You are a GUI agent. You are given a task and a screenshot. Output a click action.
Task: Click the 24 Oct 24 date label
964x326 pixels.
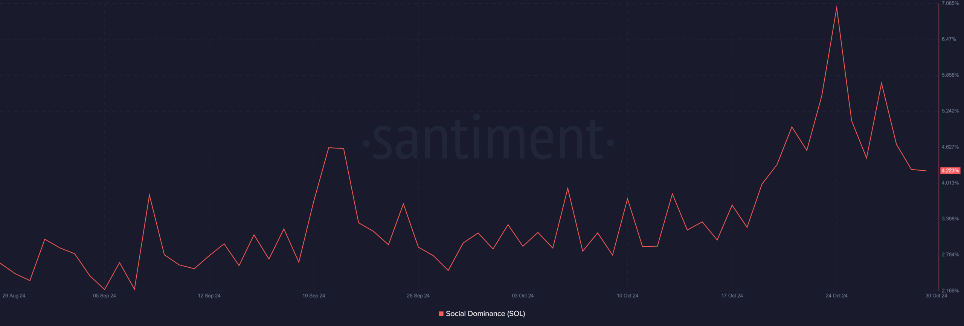pyautogui.click(x=836, y=296)
